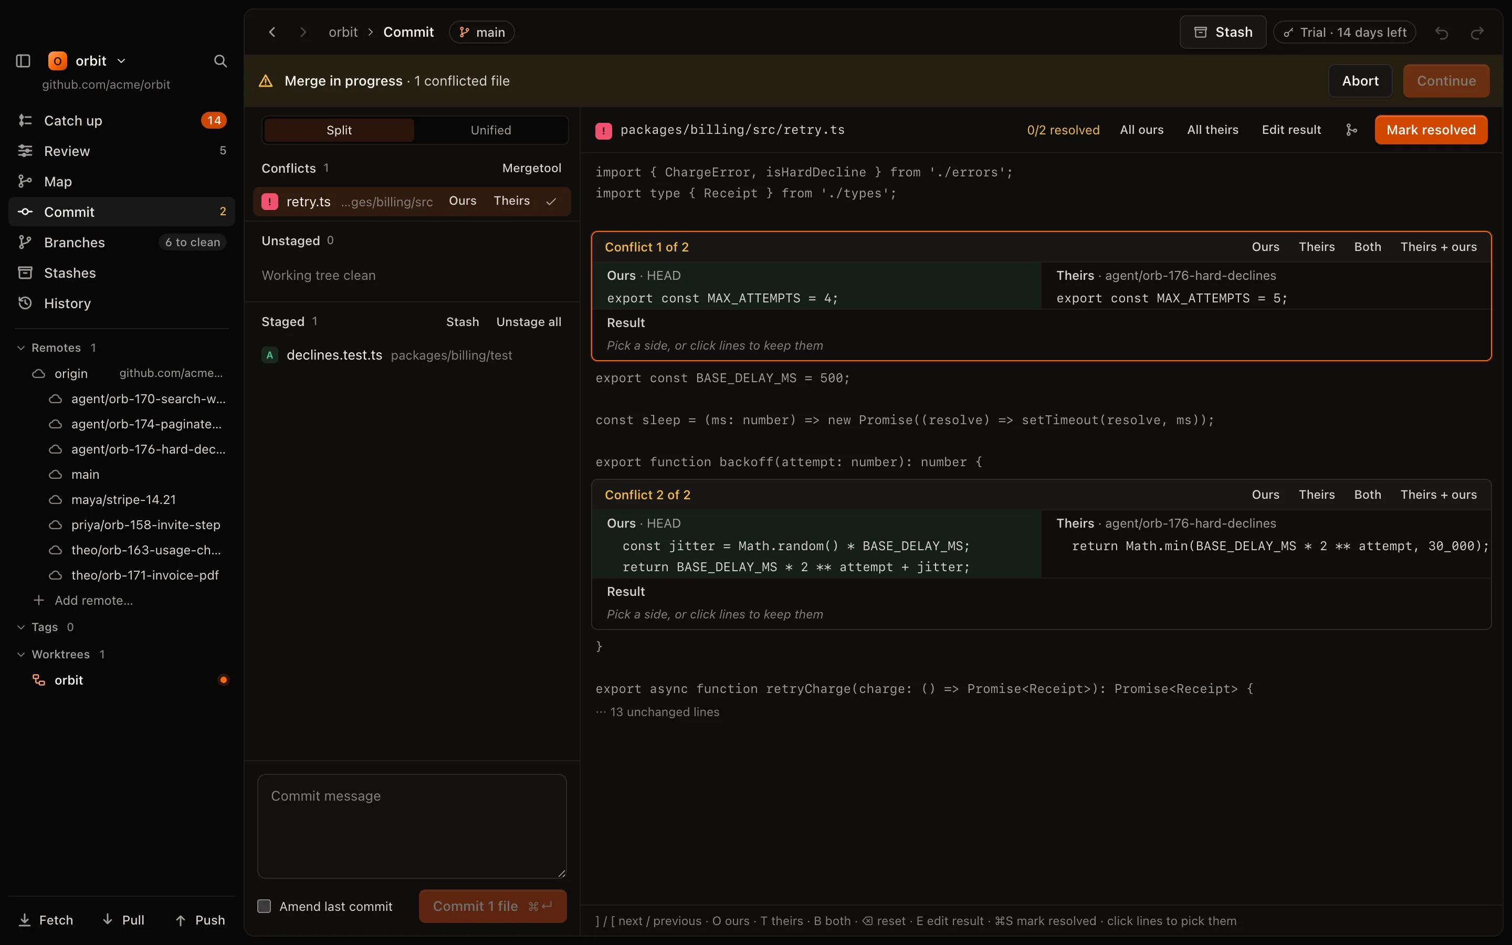Viewport: 1512px width, 945px height.
Task: Pick Ours for Conflict 2 of 2
Action: pos(1265,495)
